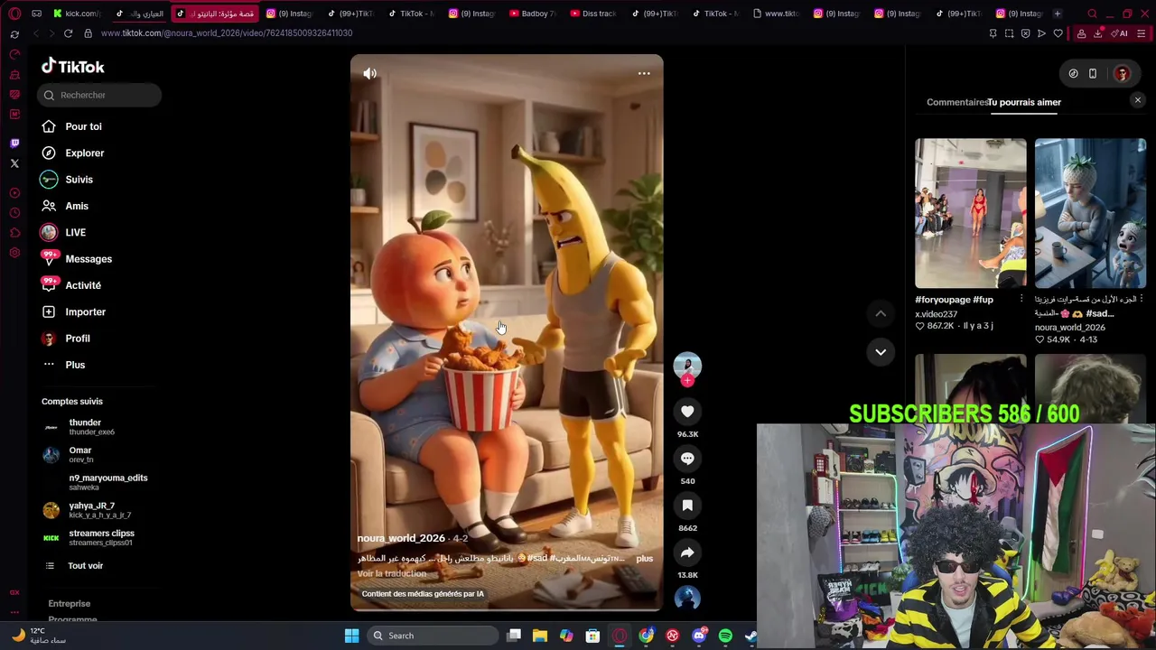
Task: Open the cabbage-head character video thumbnail
Action: click(1090, 213)
